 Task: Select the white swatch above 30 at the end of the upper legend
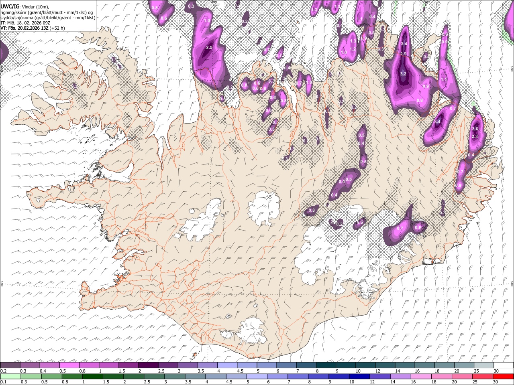tap(503, 365)
